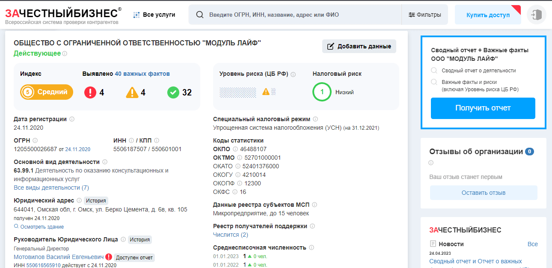Viewport: 552px width, 268px height.
Task: Click the search magnifier icon
Action: pos(199,15)
